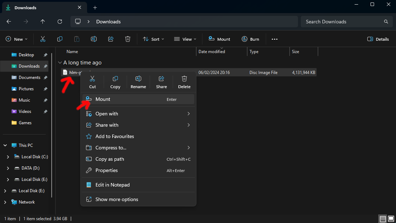Viewport: 396px width, 223px height.
Task: Click the Cut icon in the toolbar
Action: pos(43,39)
